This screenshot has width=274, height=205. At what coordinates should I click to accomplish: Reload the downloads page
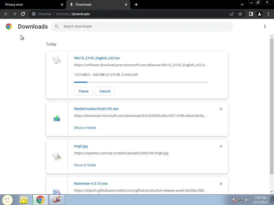click(x=23, y=14)
